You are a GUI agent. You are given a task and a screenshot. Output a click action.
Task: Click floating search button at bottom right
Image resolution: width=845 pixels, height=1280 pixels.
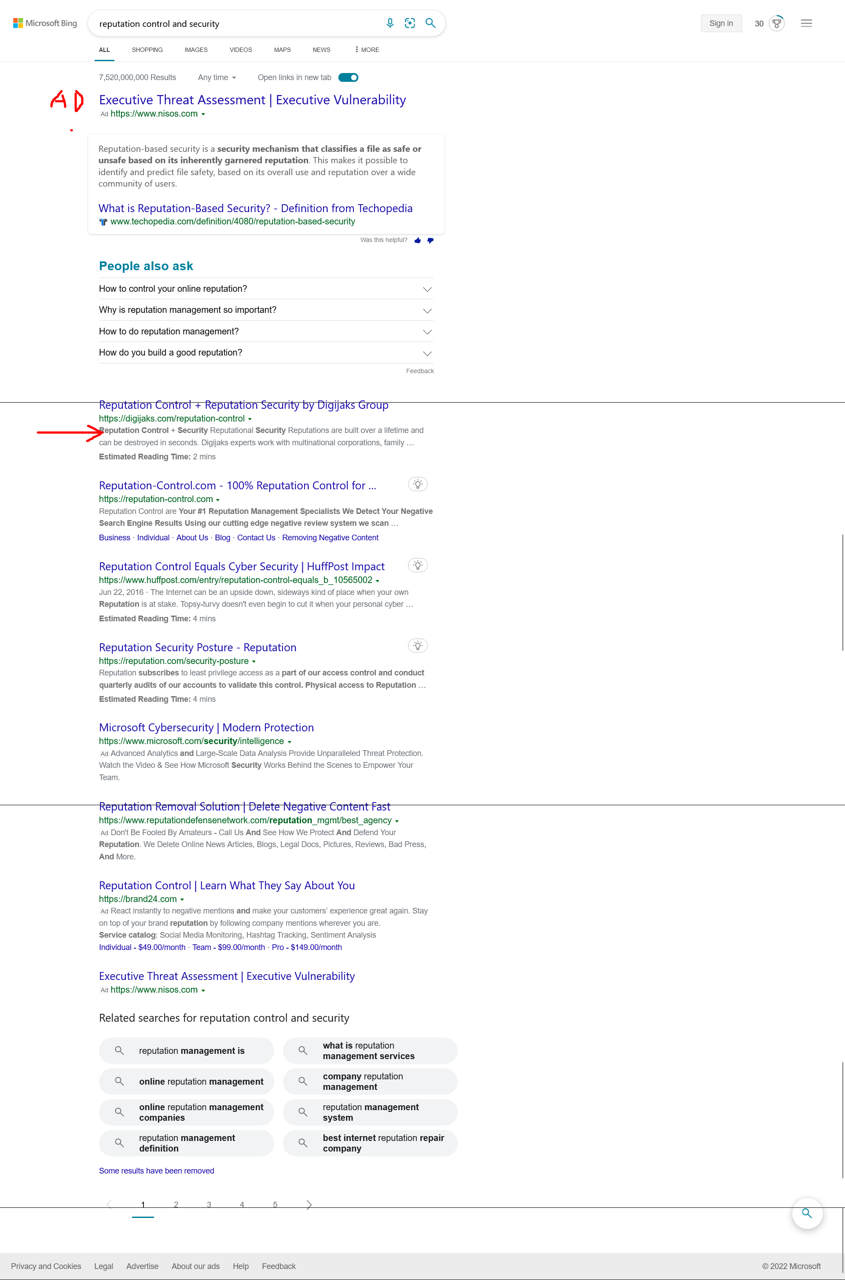point(807,1213)
